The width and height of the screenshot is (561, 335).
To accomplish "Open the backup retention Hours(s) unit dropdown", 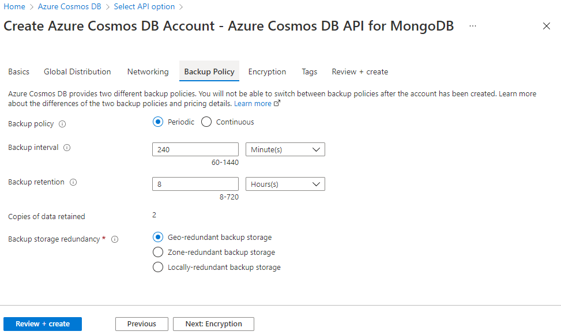I will [285, 185].
